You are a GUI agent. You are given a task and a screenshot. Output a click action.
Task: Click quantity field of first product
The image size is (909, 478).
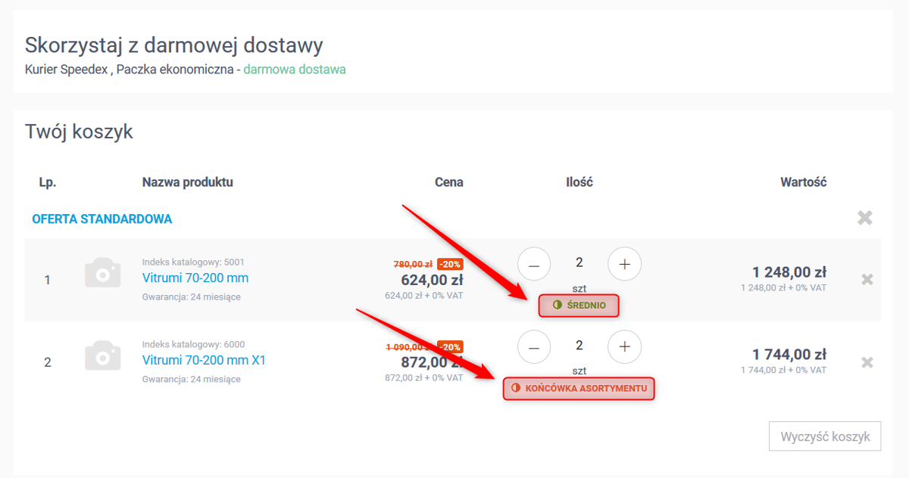[x=579, y=263]
